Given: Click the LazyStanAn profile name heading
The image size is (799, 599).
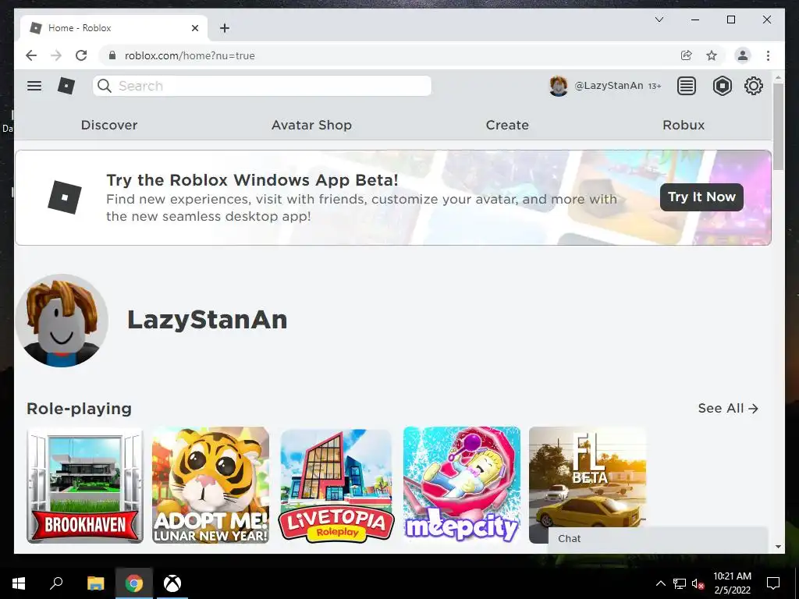Looking at the screenshot, I should tap(207, 320).
